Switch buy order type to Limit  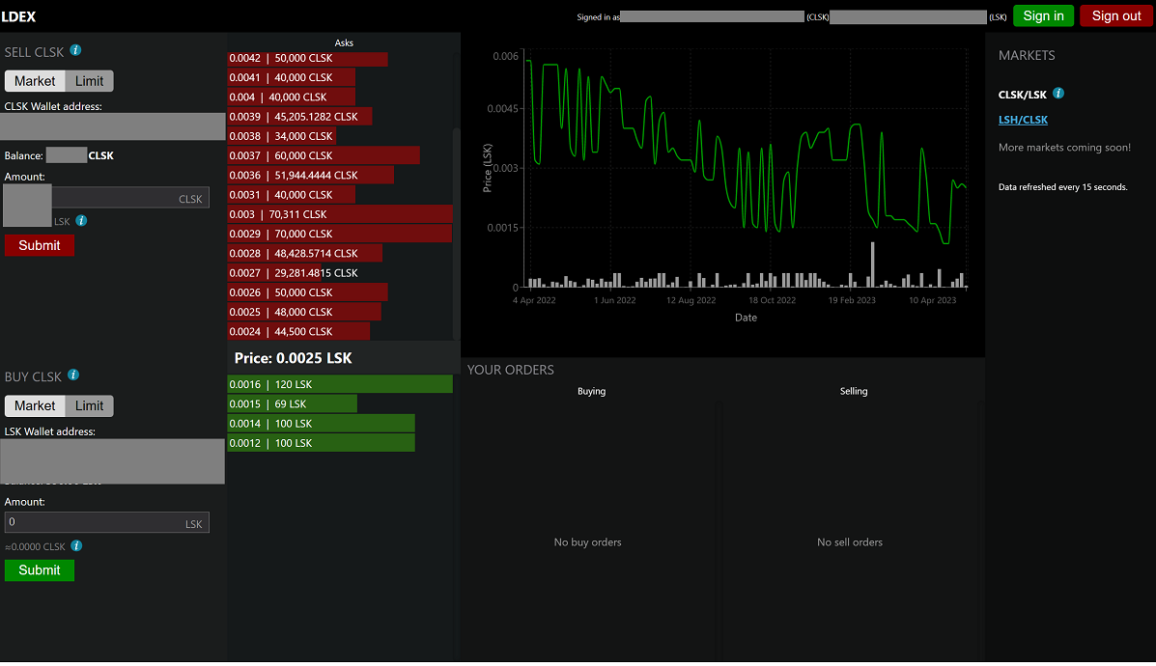pyautogui.click(x=90, y=406)
